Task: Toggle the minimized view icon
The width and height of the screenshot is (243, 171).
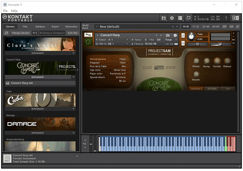Action: pos(188,18)
